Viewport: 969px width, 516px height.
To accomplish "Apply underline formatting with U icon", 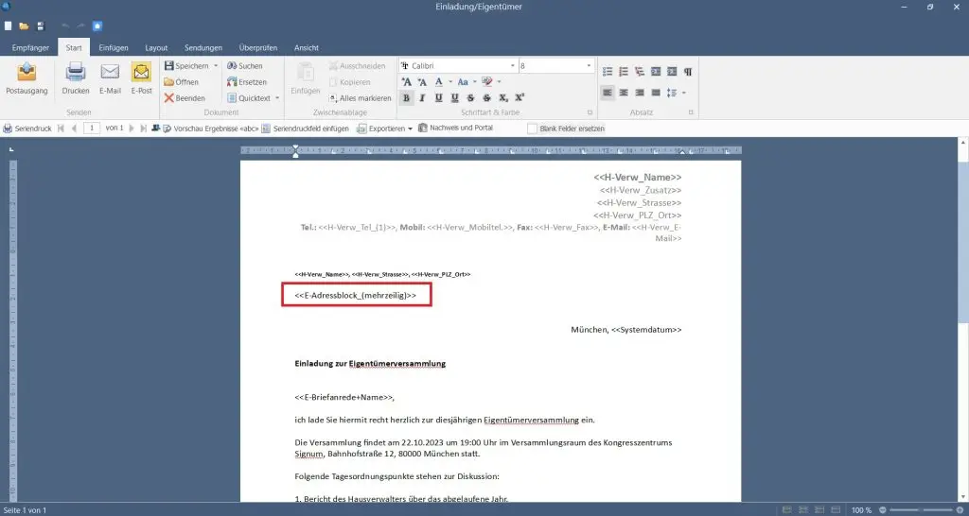I will [438, 97].
